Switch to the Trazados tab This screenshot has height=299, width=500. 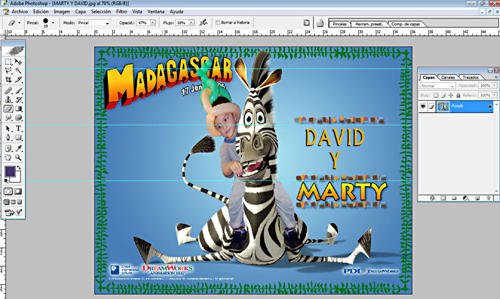470,77
